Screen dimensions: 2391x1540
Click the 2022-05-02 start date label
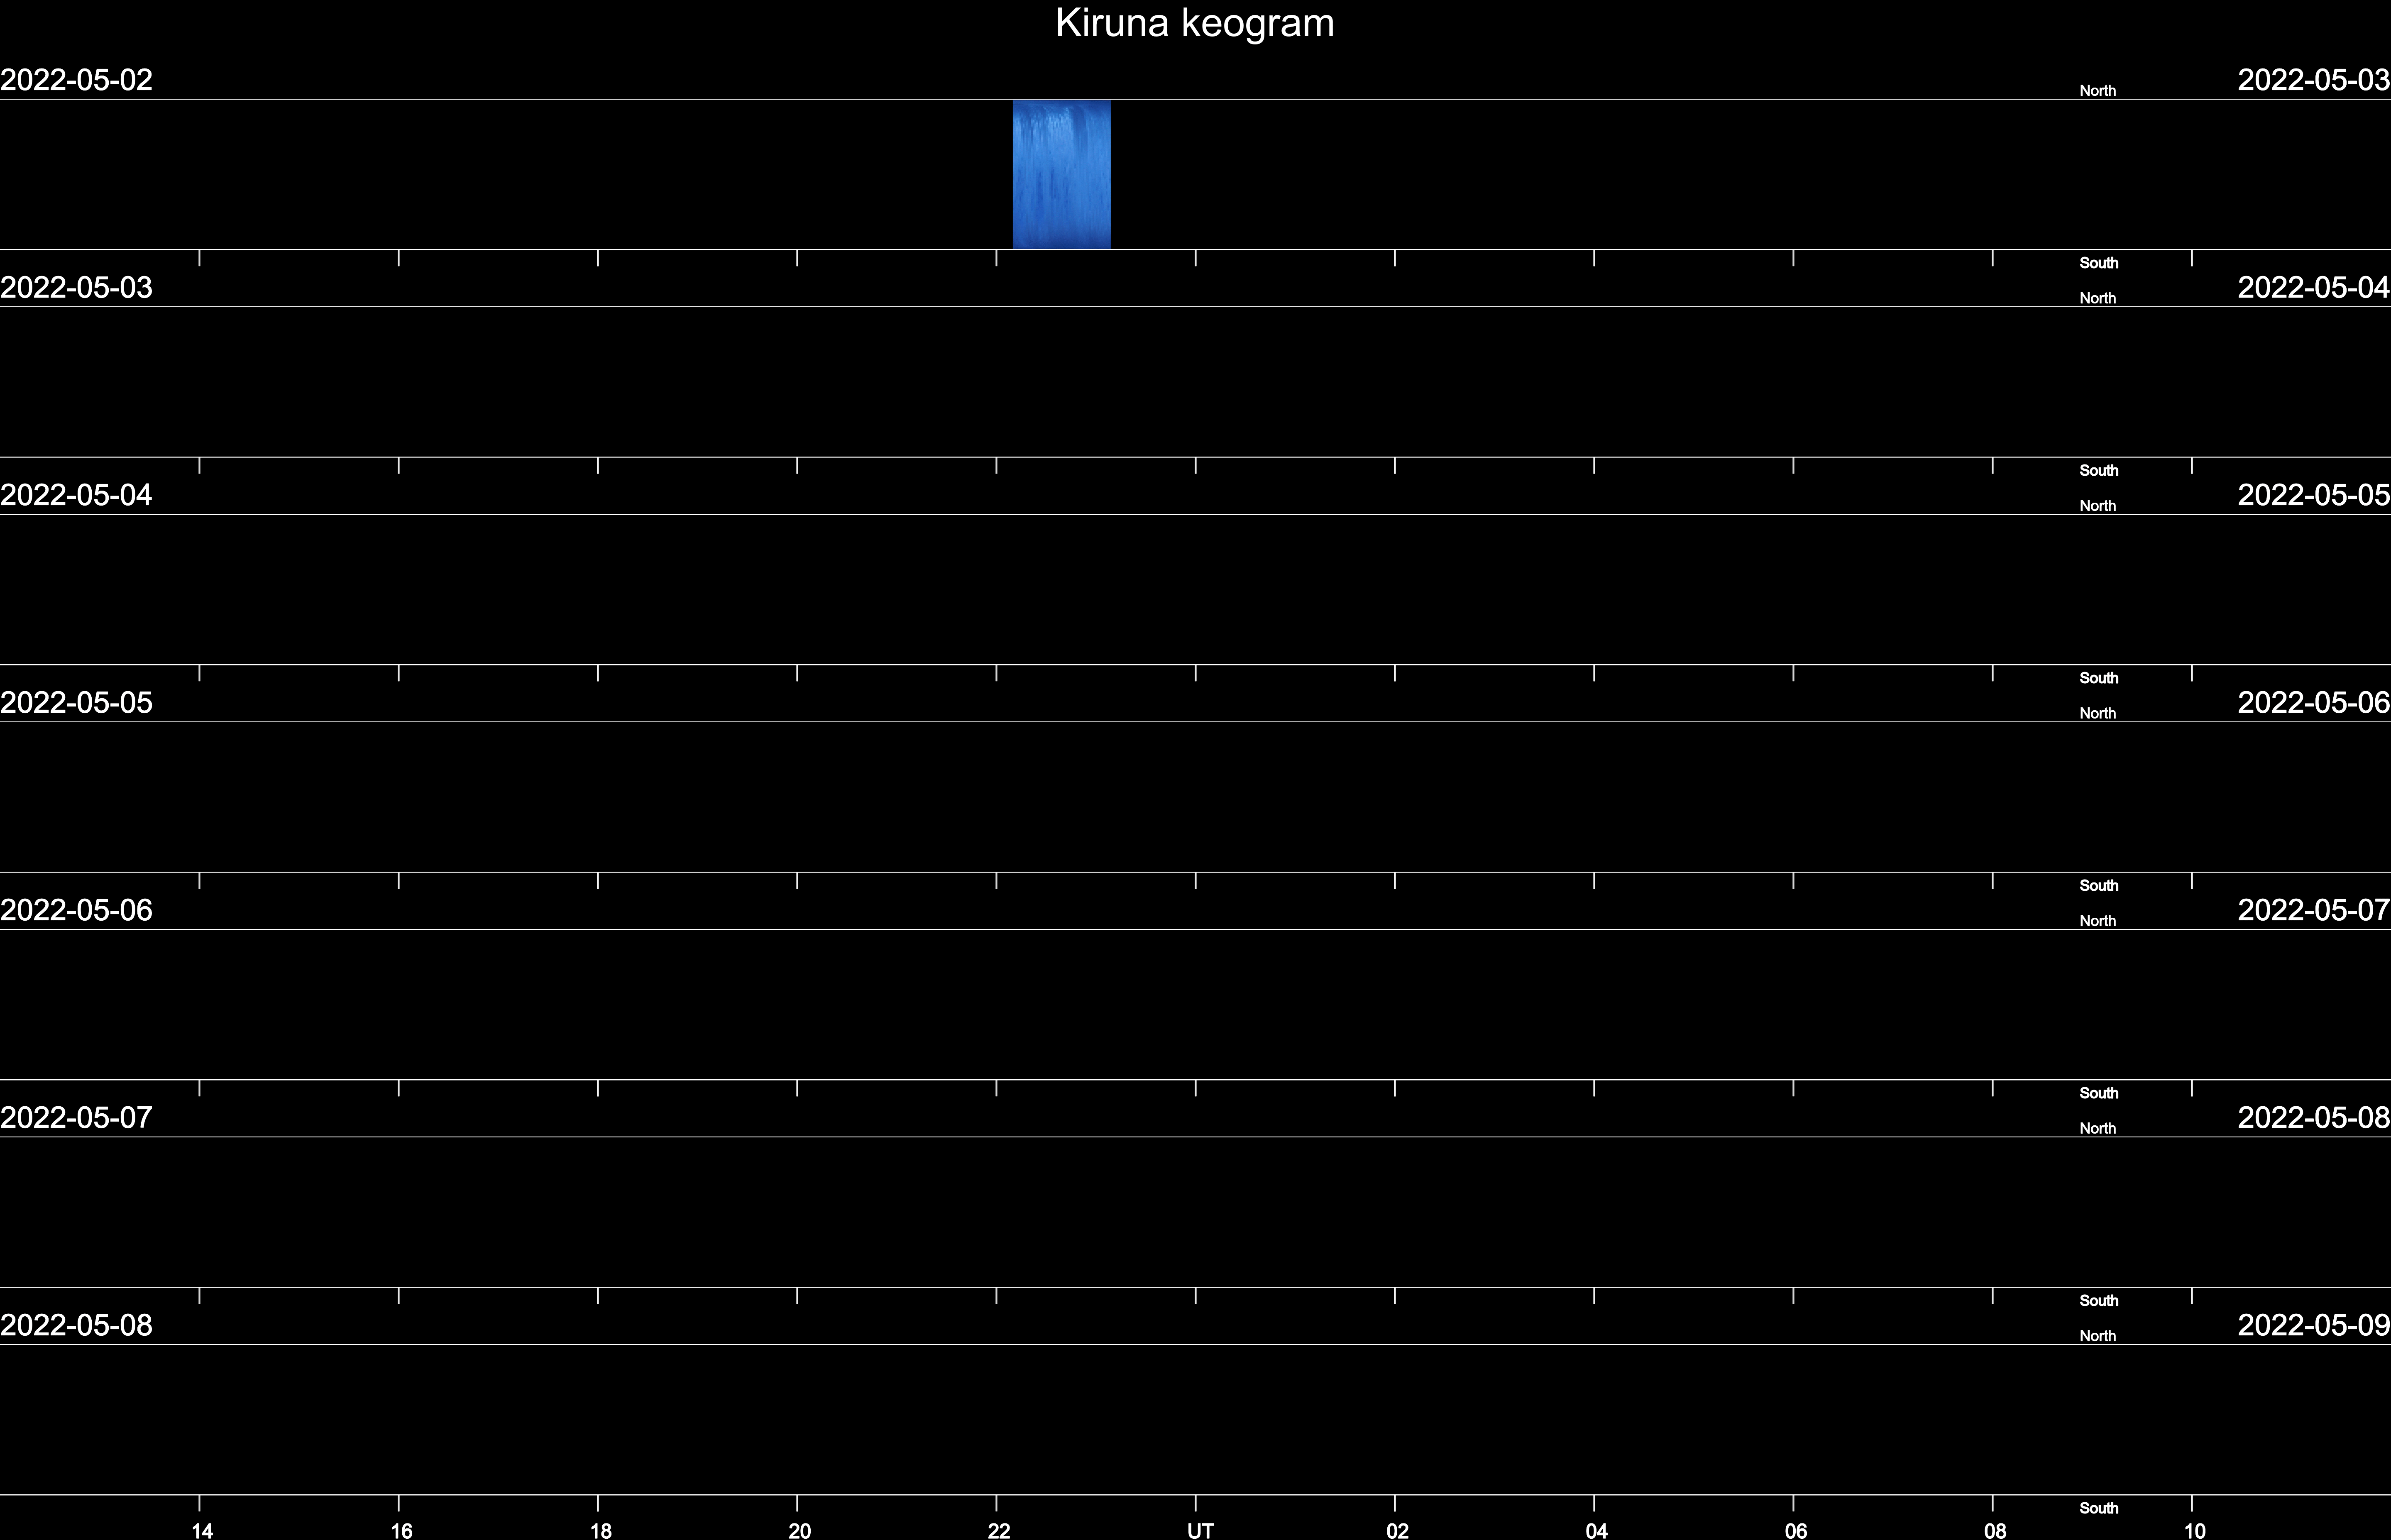[76, 80]
